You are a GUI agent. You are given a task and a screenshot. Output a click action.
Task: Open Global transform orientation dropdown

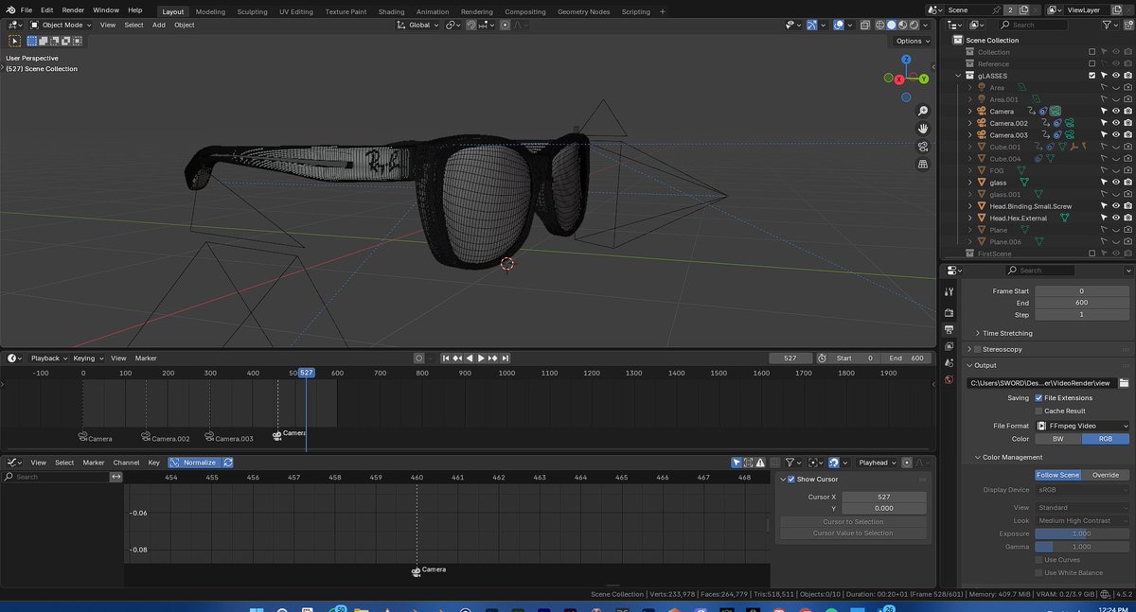point(417,25)
